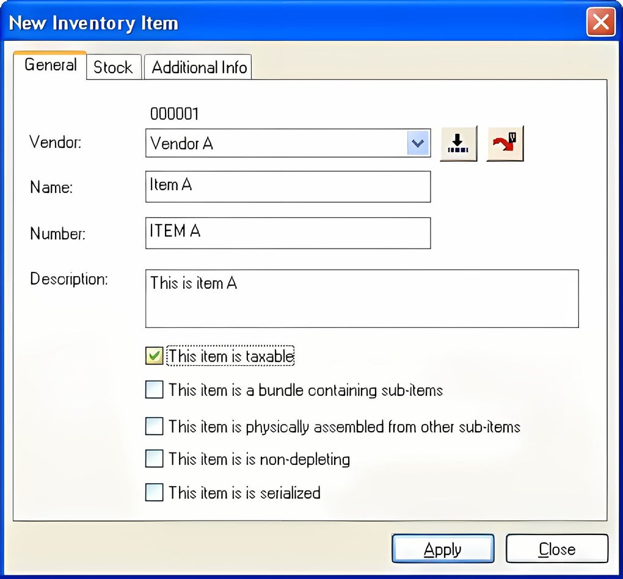Click the New Inventory Item title text
Image resolution: width=623 pixels, height=579 pixels.
94,23
